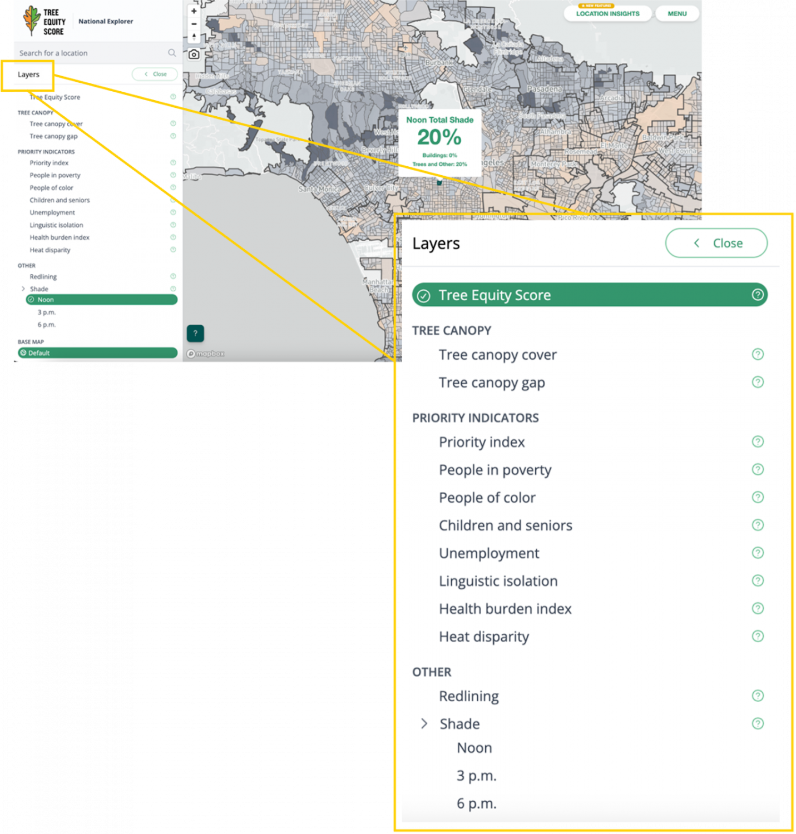Open Location Insights
The height and width of the screenshot is (834, 796).
pos(607,13)
